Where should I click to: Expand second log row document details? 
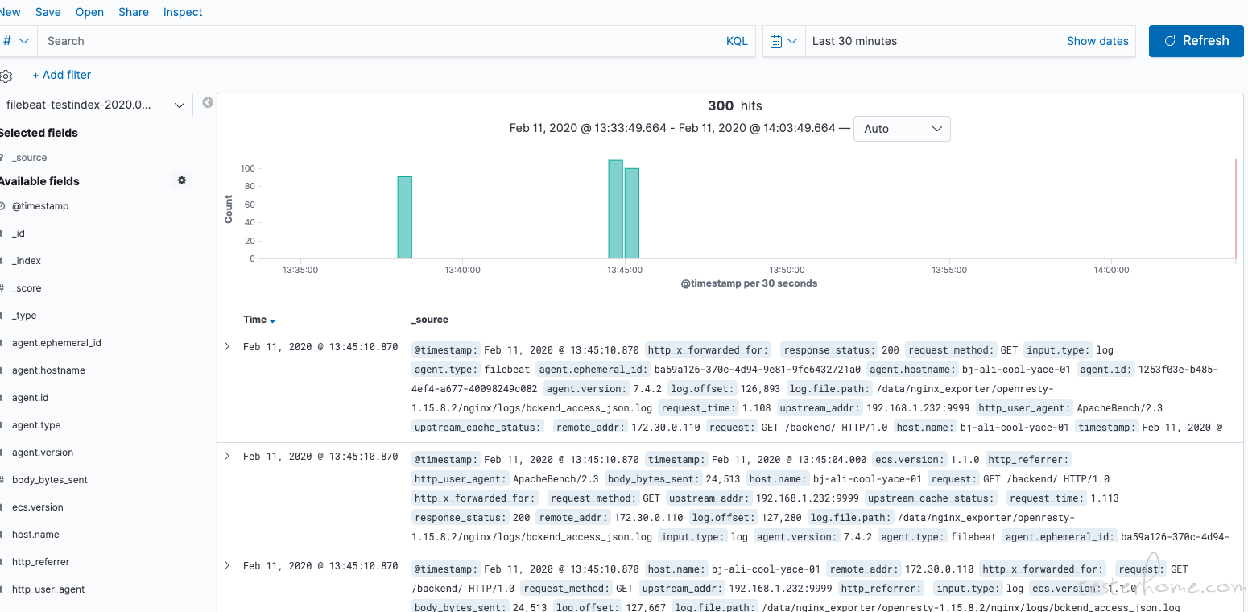[x=227, y=456]
